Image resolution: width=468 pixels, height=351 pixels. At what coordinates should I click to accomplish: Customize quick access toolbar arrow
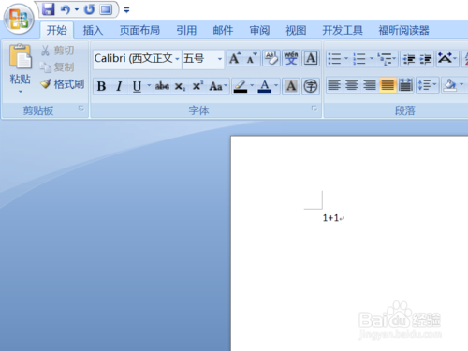click(126, 10)
